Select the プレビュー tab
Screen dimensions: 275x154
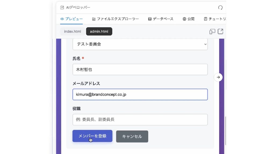pyautogui.click(x=71, y=19)
